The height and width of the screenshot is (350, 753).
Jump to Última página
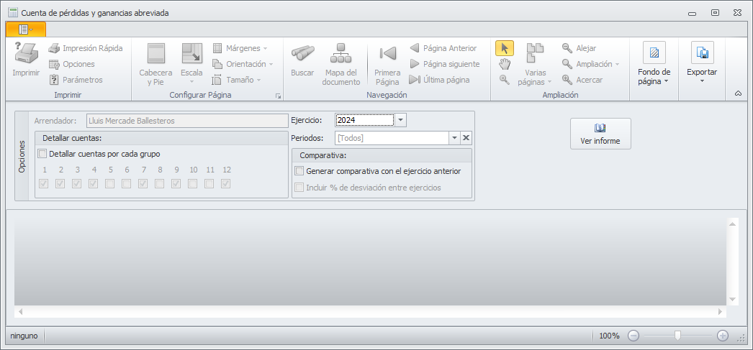pyautogui.click(x=439, y=80)
